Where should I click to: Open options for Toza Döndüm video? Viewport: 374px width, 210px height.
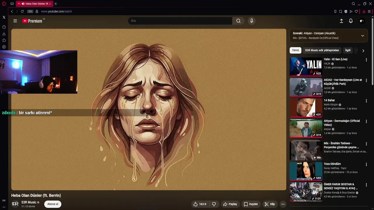coord(366,164)
